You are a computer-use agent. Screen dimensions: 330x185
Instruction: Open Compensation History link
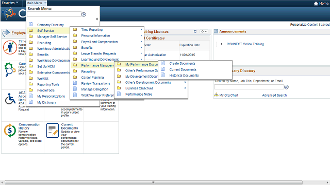[x=29, y=126]
